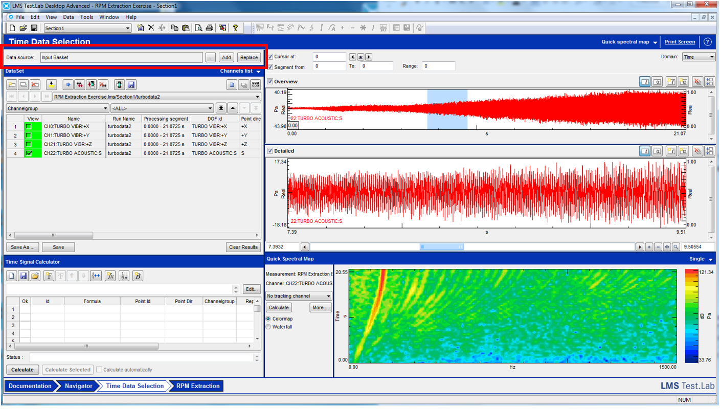Toggle the Overview display checkbox
The image size is (721, 409).
coord(270,82)
